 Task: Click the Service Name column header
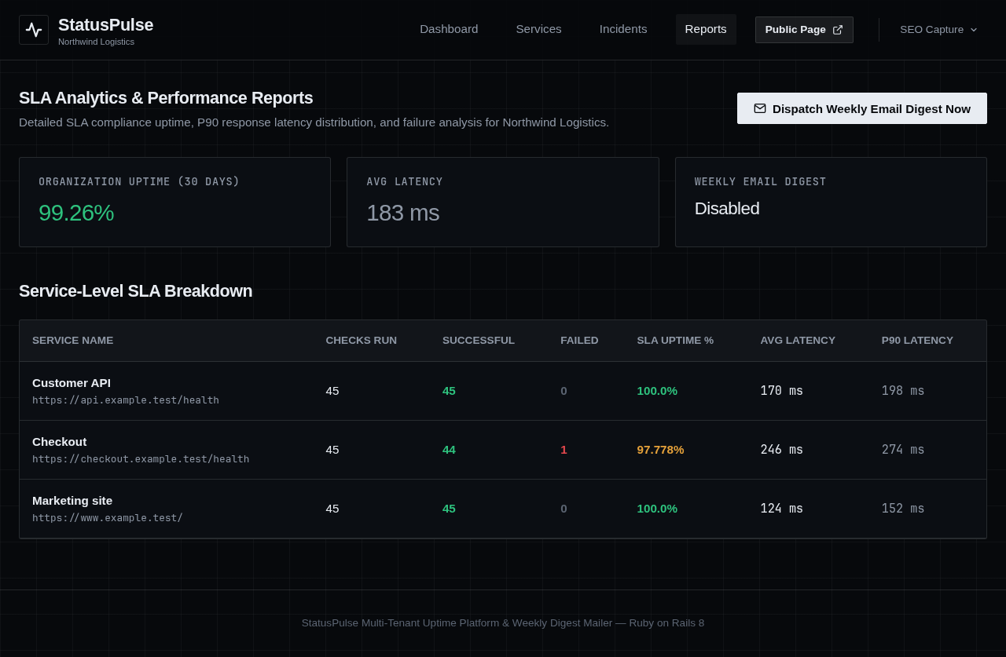[x=72, y=340]
